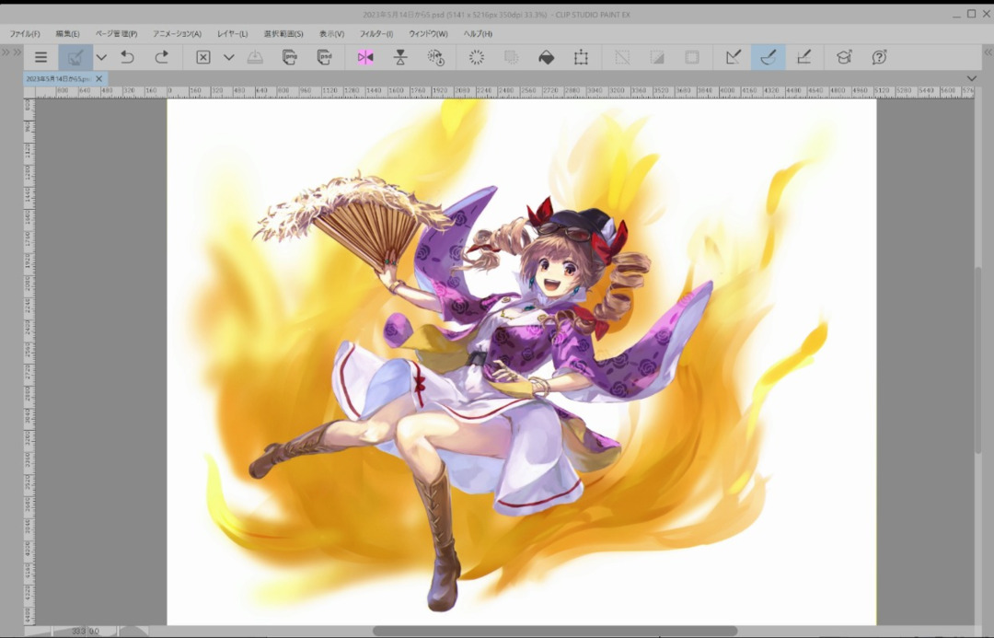The height and width of the screenshot is (638, 994).
Task: Click the Fill paint bucket icon
Action: pyautogui.click(x=546, y=57)
